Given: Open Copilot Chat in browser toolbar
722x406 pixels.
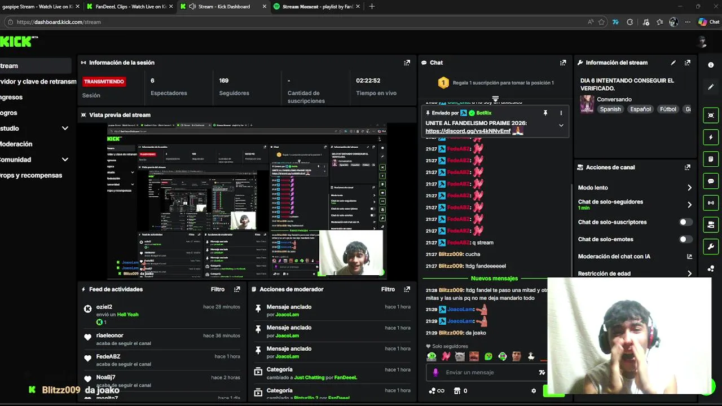Looking at the screenshot, I should (x=709, y=22).
